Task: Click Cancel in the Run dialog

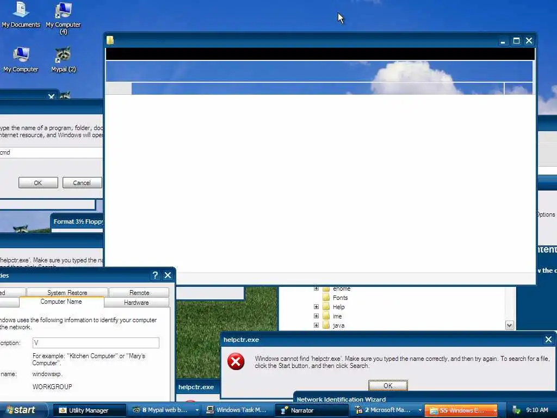Action: tap(82, 183)
